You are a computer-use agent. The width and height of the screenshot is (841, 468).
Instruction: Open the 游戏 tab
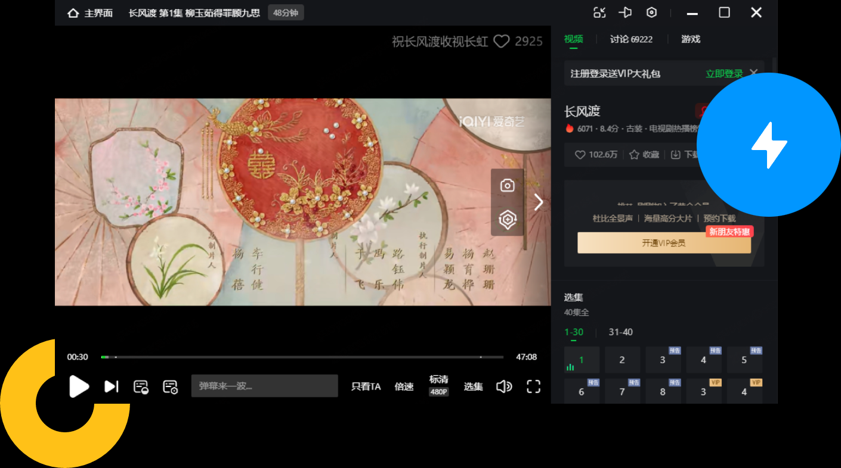pos(690,39)
